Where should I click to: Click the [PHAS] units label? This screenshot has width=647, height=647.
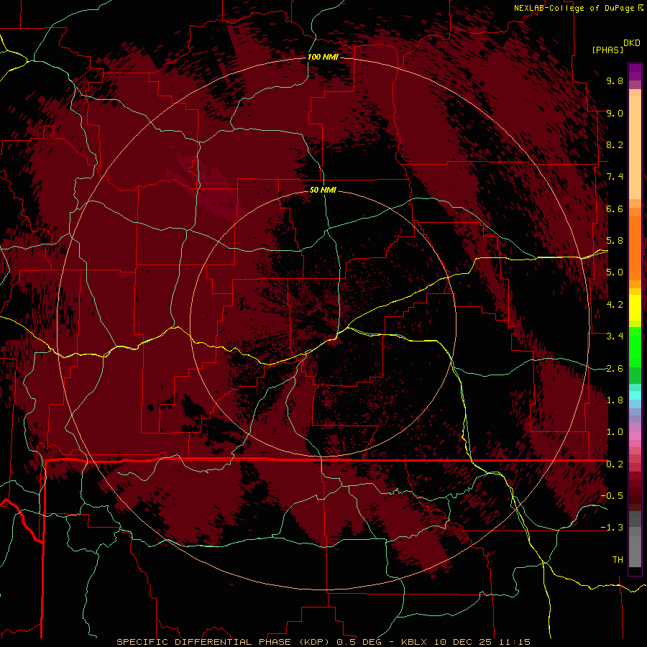tap(607, 50)
